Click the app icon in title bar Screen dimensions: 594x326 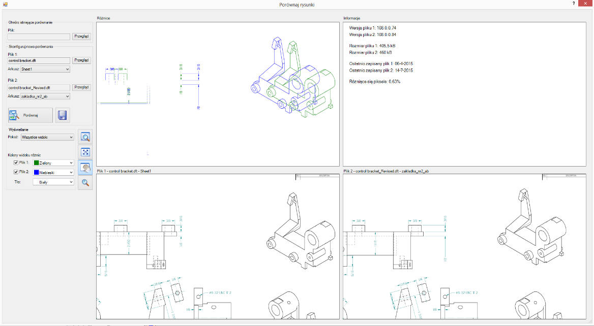(x=5, y=5)
